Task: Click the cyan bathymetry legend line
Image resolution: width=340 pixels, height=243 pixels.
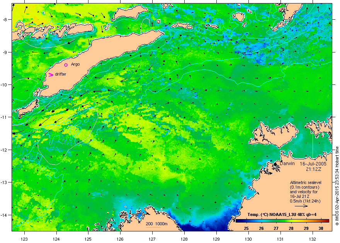Action: tap(153, 227)
